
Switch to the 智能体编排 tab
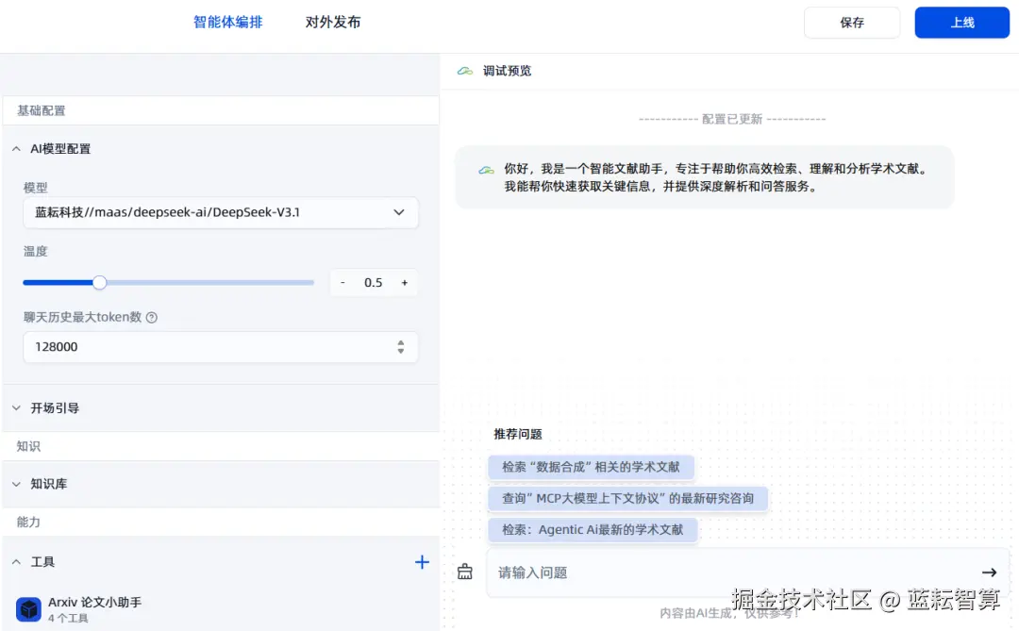(227, 22)
